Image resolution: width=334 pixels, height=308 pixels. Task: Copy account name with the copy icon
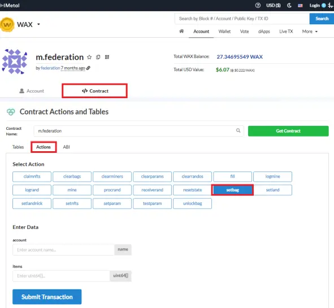pyautogui.click(x=98, y=57)
